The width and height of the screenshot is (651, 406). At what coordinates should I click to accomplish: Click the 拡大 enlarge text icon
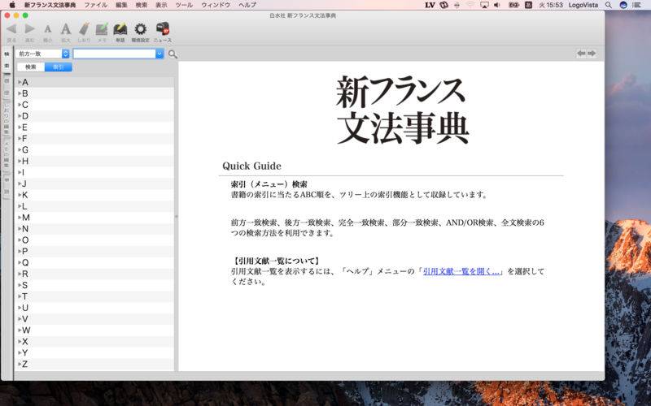(x=66, y=30)
